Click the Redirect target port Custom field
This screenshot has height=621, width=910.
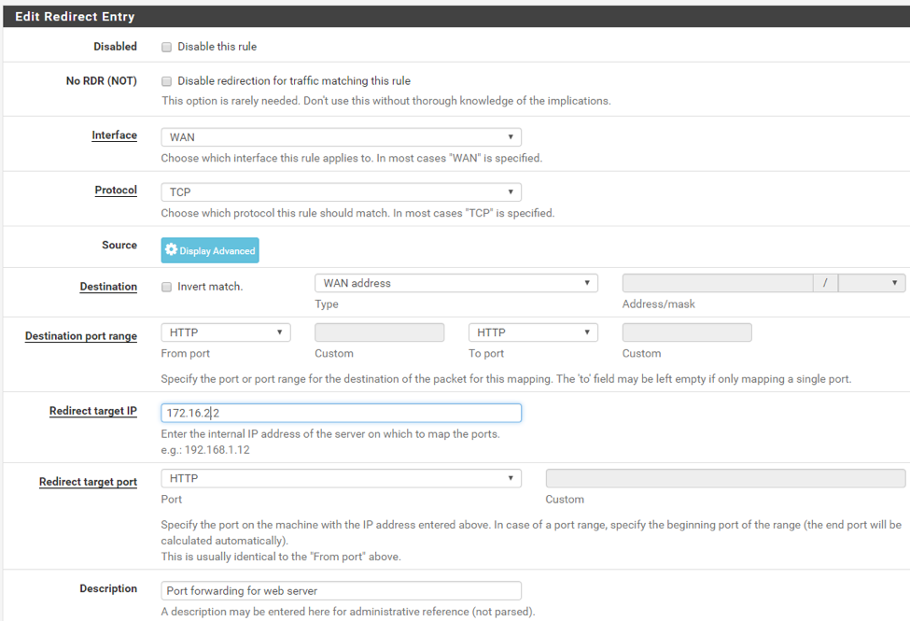(725, 478)
